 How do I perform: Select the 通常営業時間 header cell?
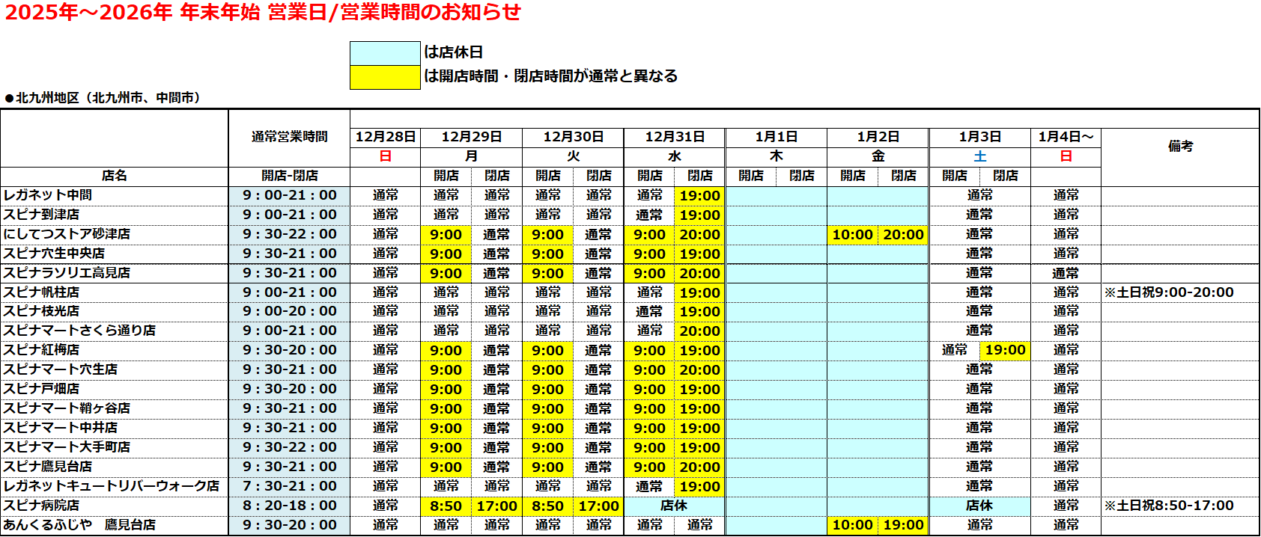[289, 137]
